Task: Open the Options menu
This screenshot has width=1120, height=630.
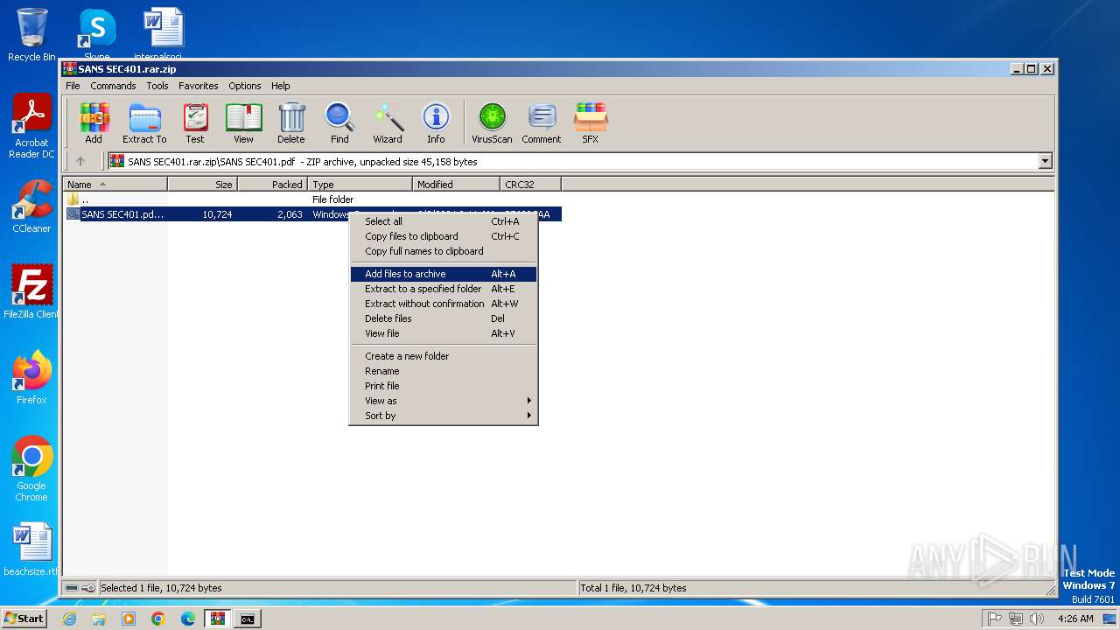Action: point(245,86)
